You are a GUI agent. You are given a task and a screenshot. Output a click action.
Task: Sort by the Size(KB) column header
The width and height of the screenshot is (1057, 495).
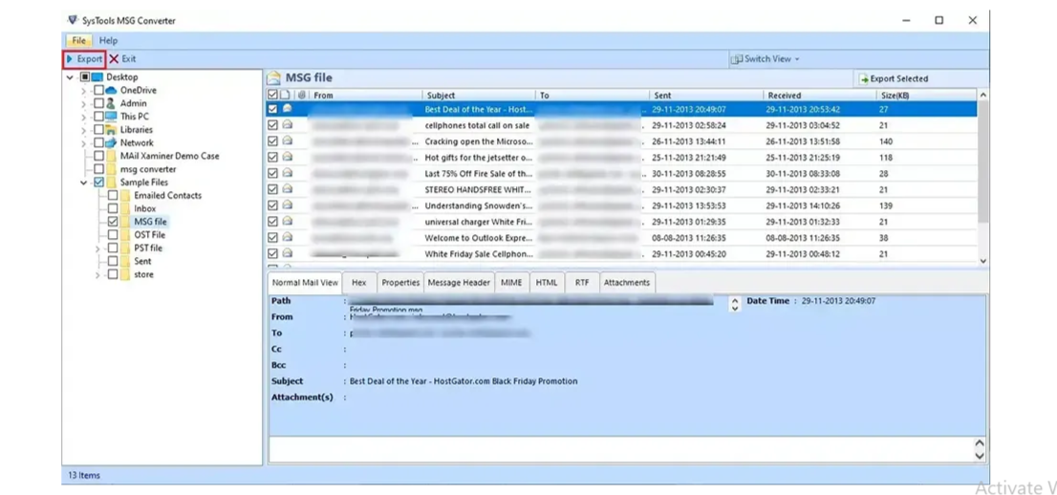click(926, 96)
